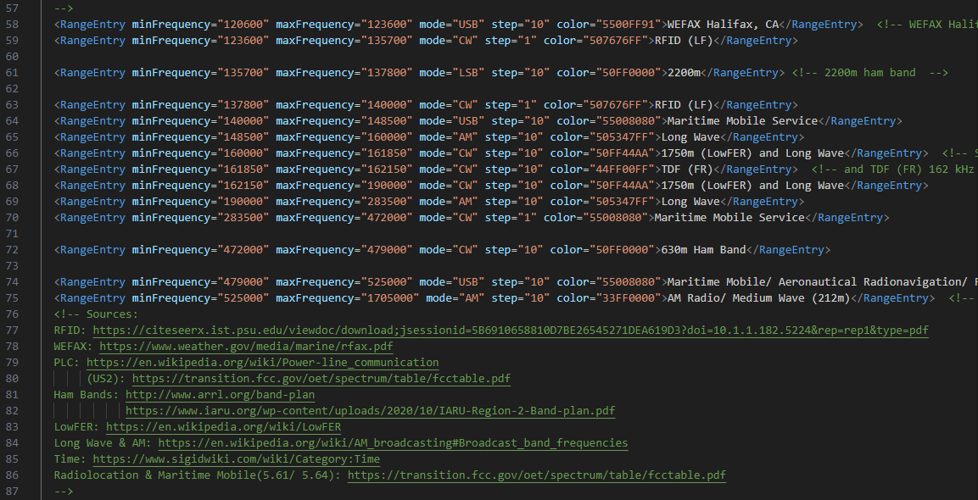This screenshot has width=978, height=500.
Task: Click maxFrequency value "148500" on line 64
Action: (x=387, y=121)
